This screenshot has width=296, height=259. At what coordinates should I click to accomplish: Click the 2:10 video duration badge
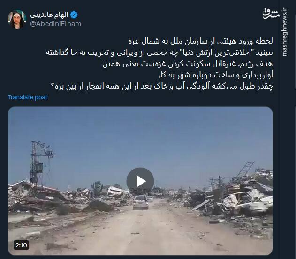(21, 245)
